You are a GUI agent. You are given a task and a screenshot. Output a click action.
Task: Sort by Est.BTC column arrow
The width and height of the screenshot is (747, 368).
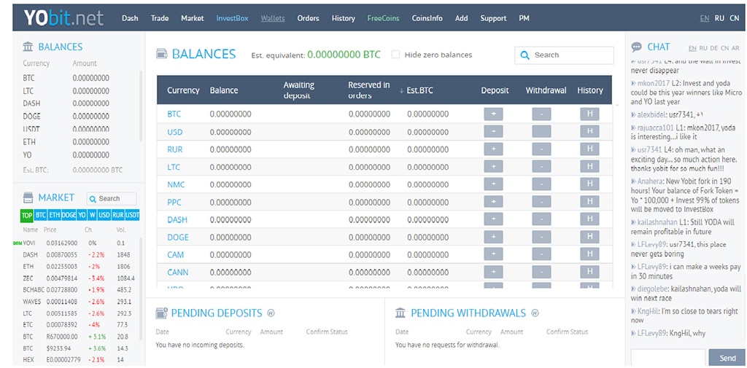402,90
